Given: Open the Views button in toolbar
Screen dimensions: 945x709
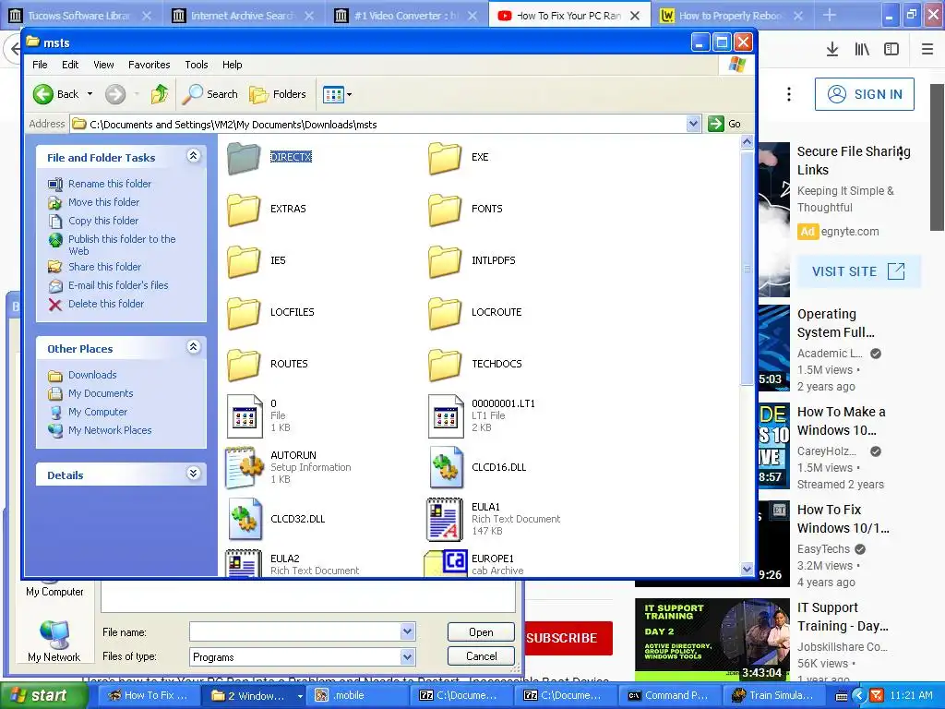Looking at the screenshot, I should tap(332, 94).
